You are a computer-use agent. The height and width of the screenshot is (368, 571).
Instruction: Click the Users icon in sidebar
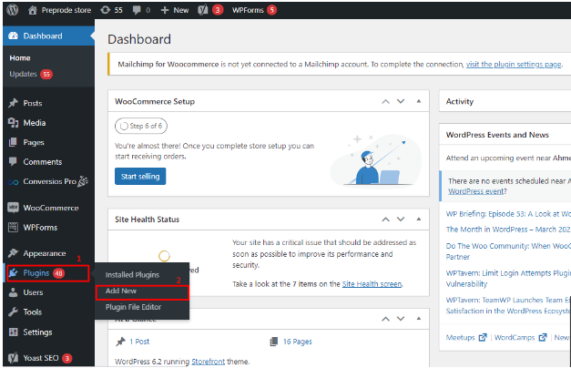pyautogui.click(x=13, y=292)
